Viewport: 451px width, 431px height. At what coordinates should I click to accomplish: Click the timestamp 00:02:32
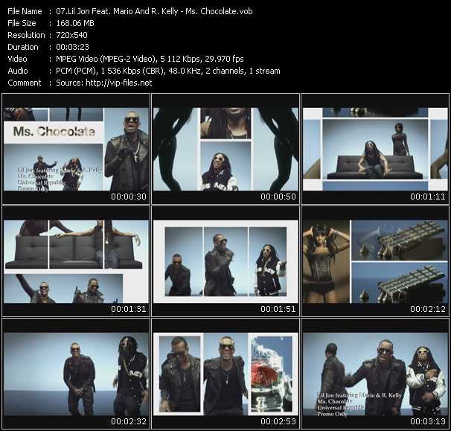click(x=129, y=421)
